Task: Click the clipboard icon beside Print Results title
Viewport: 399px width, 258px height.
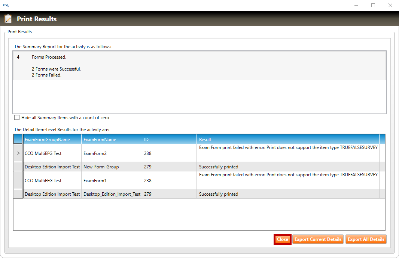Action: click(8, 19)
